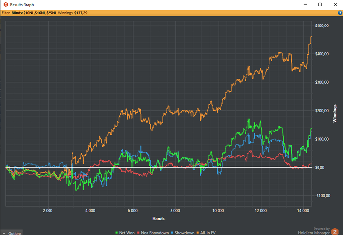Expand the Options panel
This screenshot has height=235, width=343.
click(12, 233)
